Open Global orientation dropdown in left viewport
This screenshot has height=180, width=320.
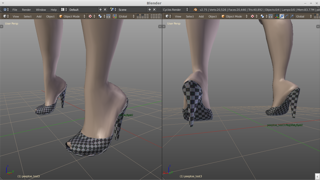point(126,16)
